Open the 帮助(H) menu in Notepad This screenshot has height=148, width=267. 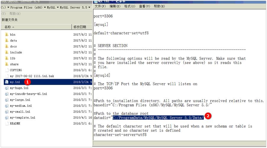coord(159,6)
